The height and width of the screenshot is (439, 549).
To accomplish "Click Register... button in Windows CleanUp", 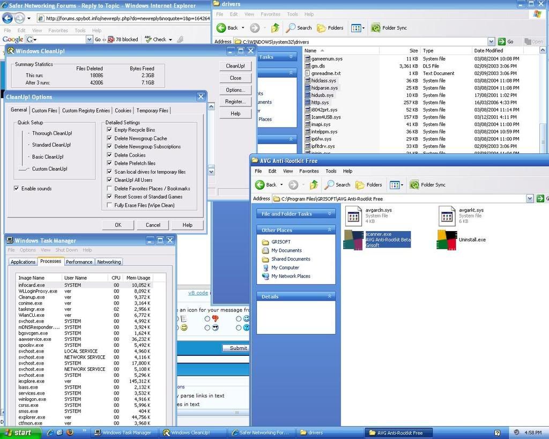I will (235, 101).
